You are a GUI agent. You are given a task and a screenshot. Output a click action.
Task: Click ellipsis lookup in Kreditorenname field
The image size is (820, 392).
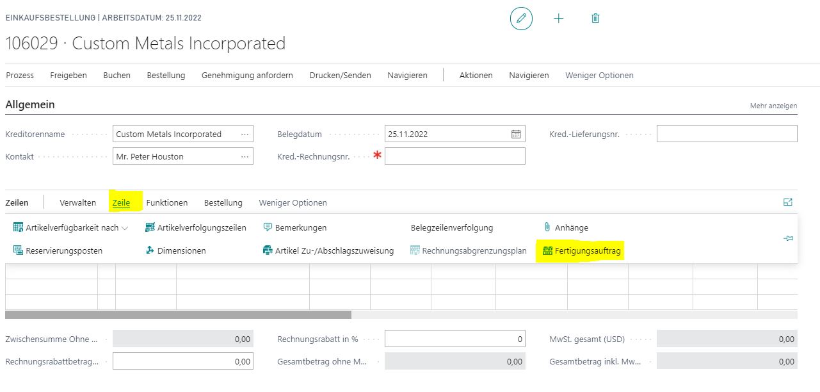tap(245, 134)
